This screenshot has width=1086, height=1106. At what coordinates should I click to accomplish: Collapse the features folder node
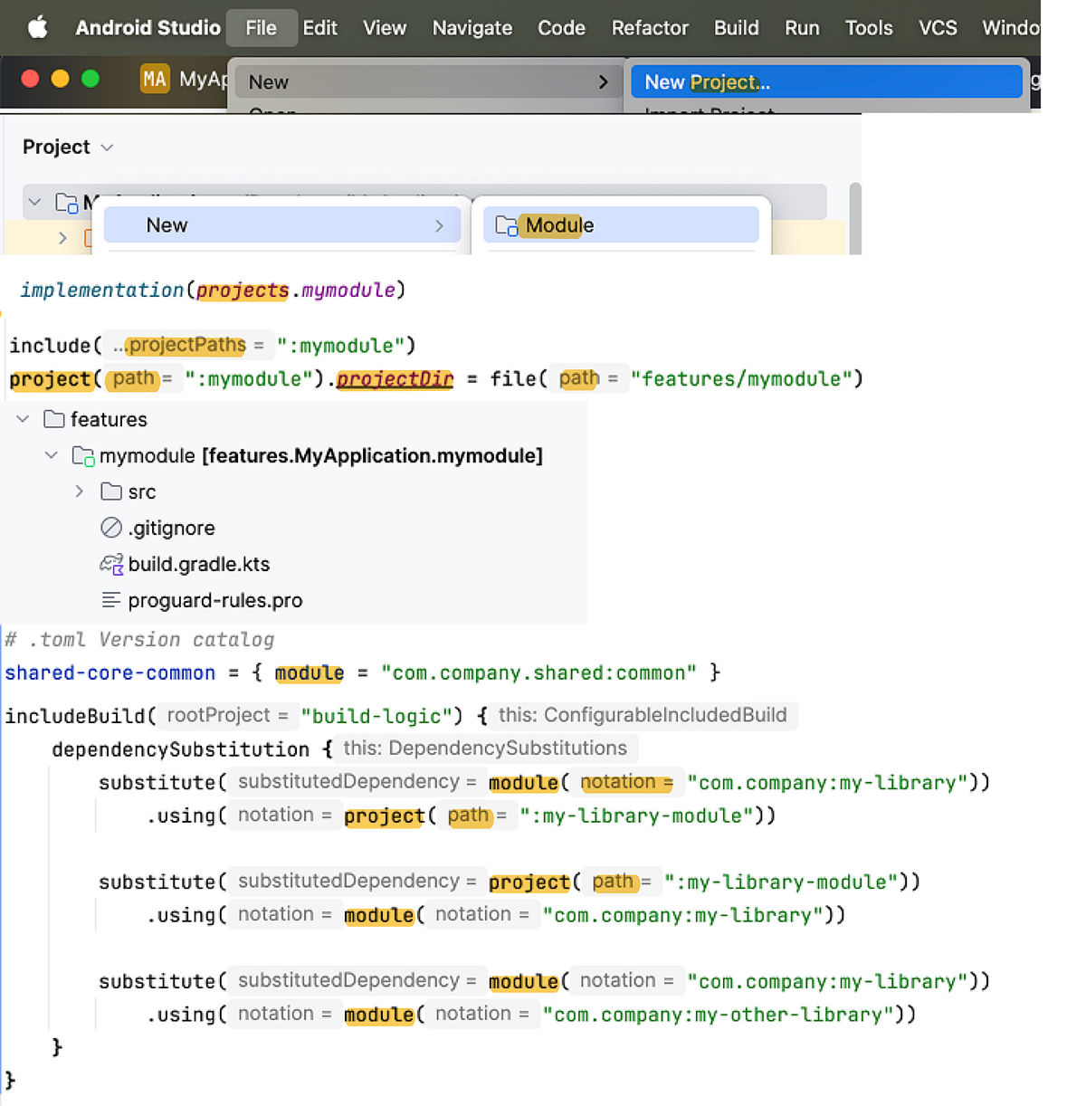click(22, 419)
